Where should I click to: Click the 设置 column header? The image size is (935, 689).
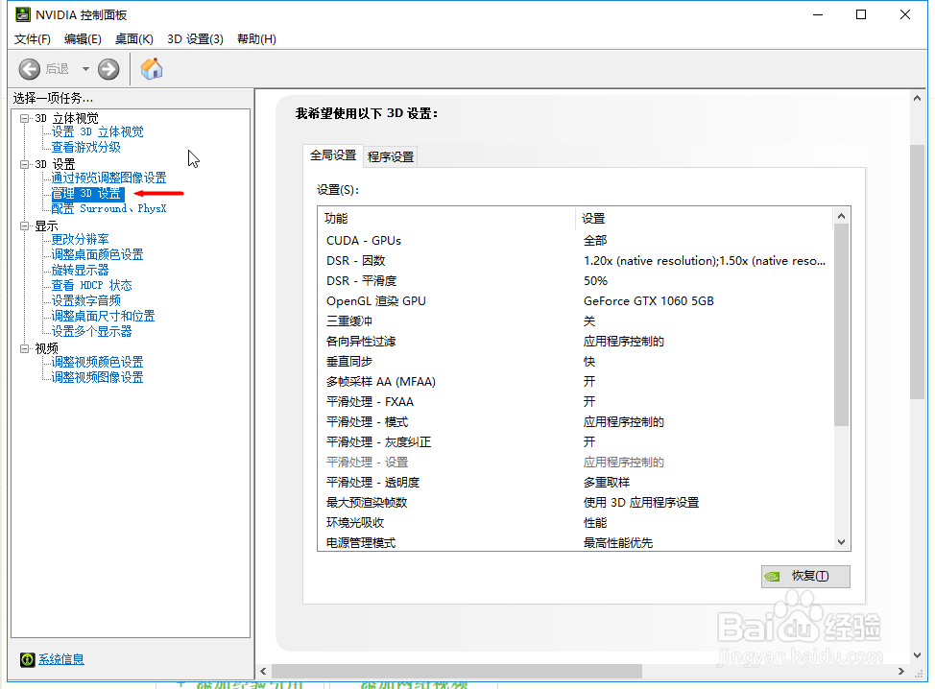(705, 218)
